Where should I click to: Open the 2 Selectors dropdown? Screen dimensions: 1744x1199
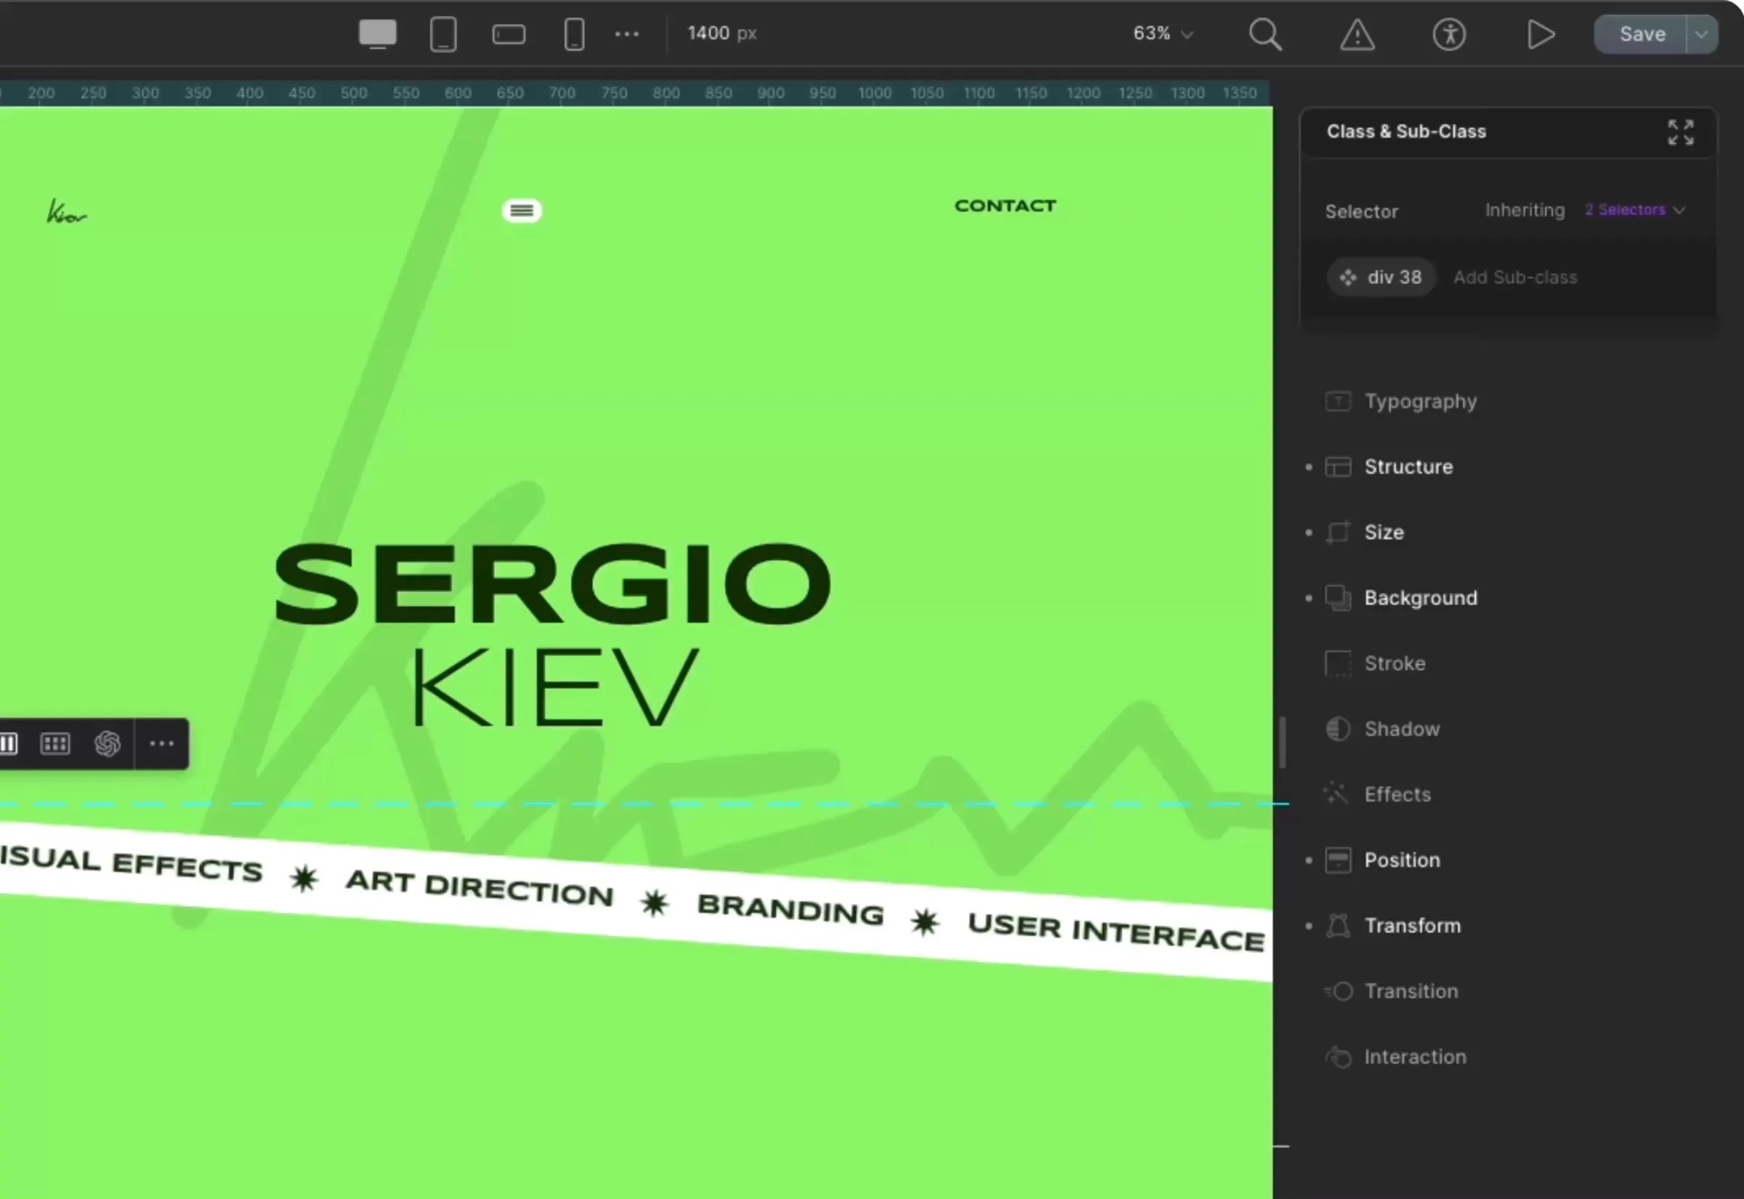tap(1635, 210)
